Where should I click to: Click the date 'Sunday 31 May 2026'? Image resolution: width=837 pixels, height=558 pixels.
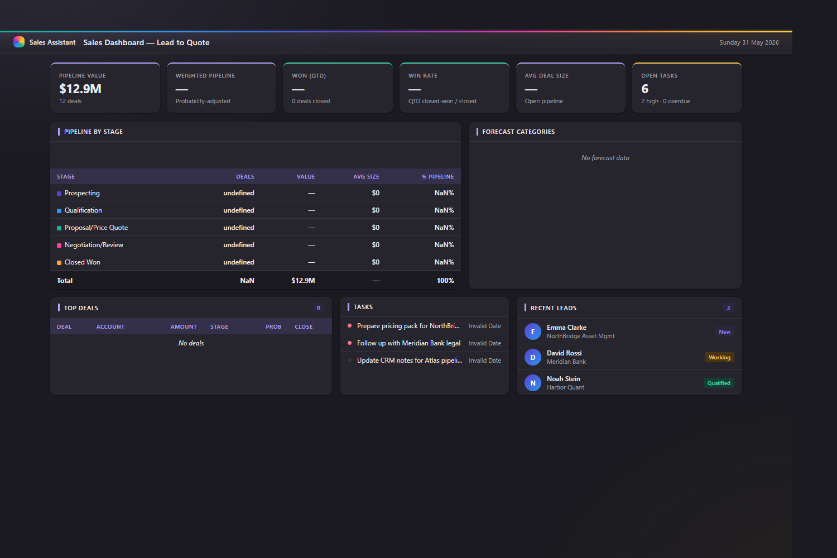tap(749, 42)
